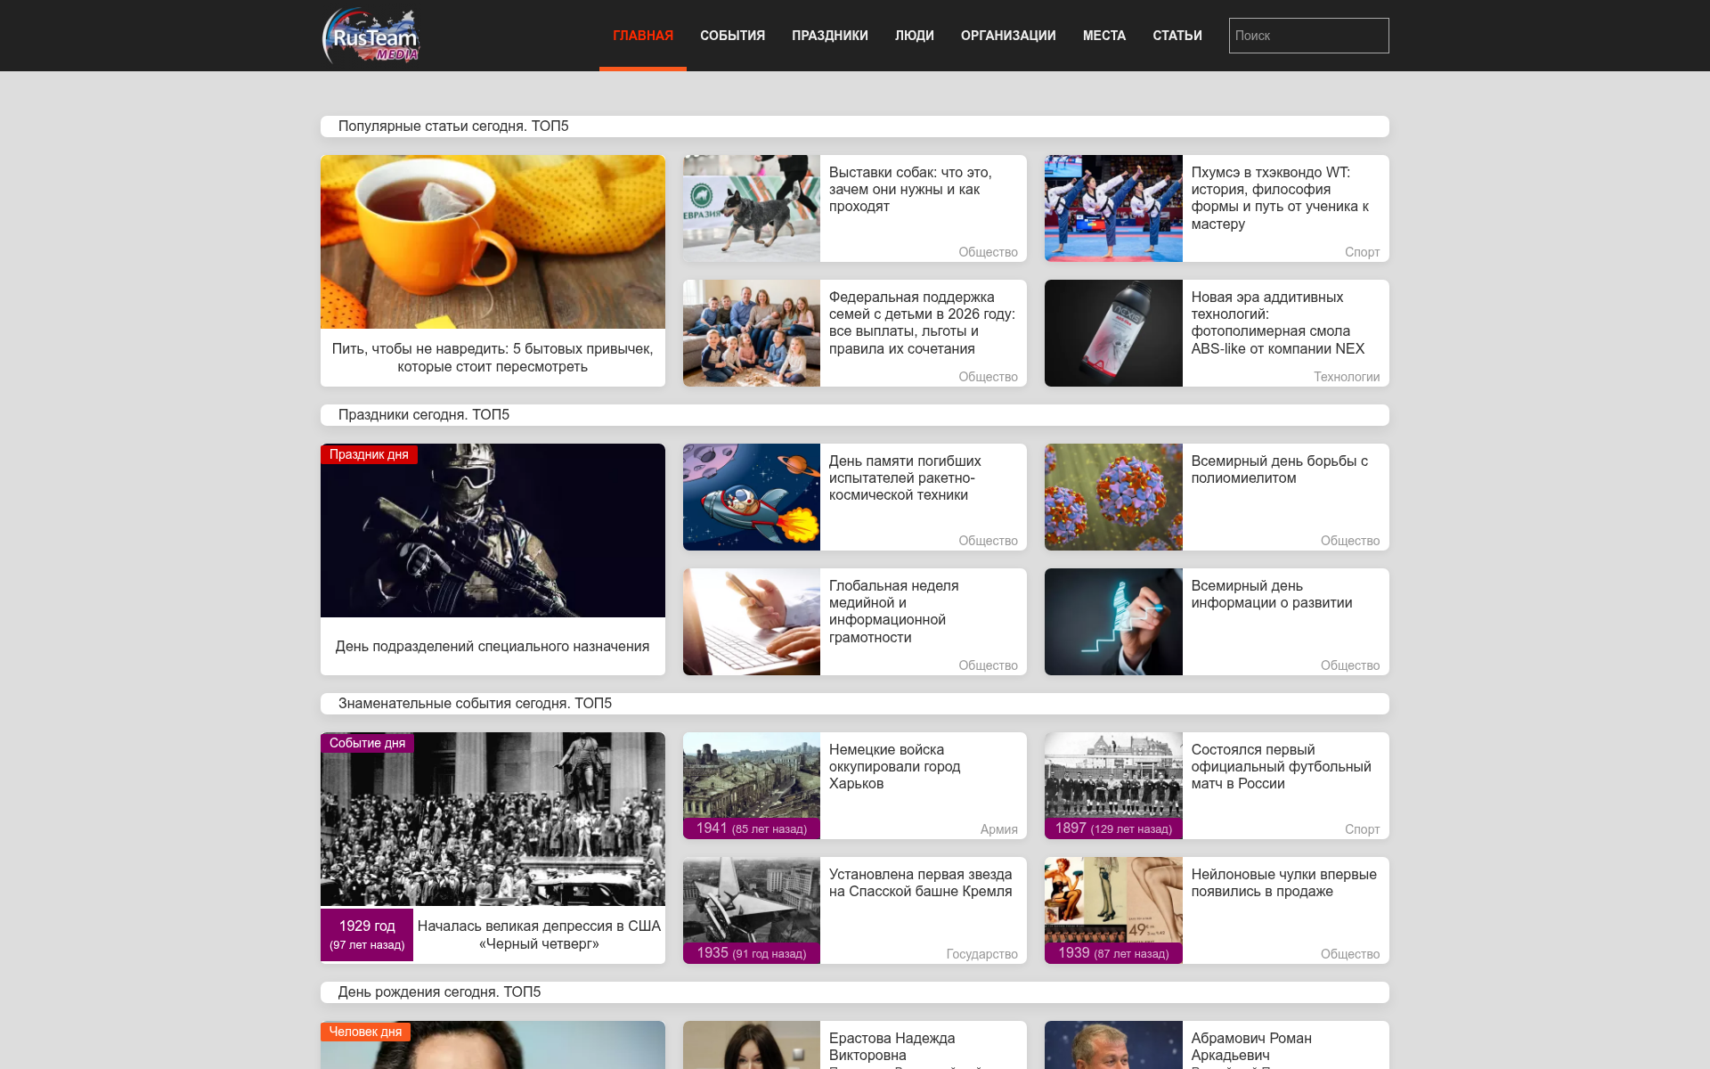This screenshot has width=1710, height=1069.
Task: Click the NEX resin bottle thumbnail
Action: pyautogui.click(x=1113, y=333)
